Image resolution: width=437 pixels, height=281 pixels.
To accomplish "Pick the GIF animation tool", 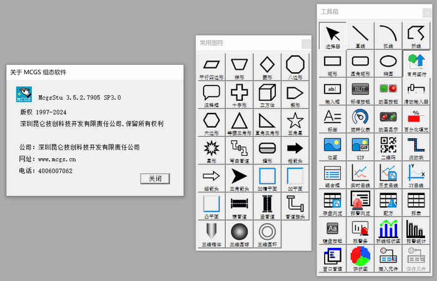I will [x=360, y=148].
